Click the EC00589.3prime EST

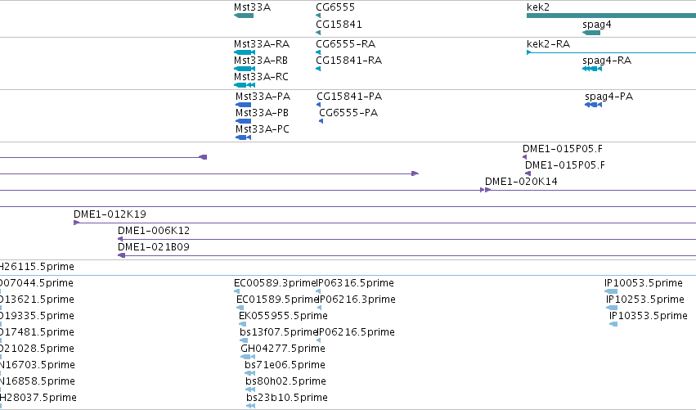(x=236, y=291)
